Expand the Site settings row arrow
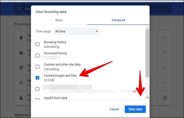The width and height of the screenshot is (184, 118). [x=165, y=83]
